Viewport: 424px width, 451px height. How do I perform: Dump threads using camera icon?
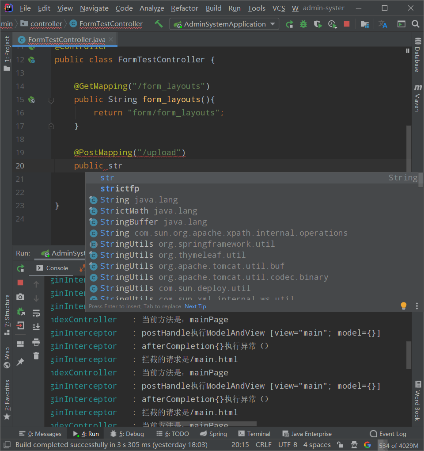pyautogui.click(x=20, y=297)
